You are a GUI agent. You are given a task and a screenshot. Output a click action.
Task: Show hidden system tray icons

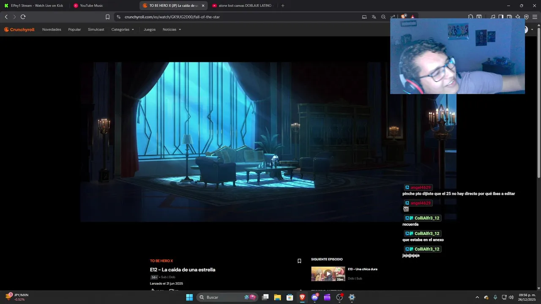pos(477,297)
